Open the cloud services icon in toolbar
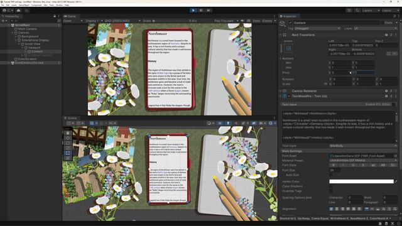This screenshot has height=226, width=402. (x=18, y=11)
